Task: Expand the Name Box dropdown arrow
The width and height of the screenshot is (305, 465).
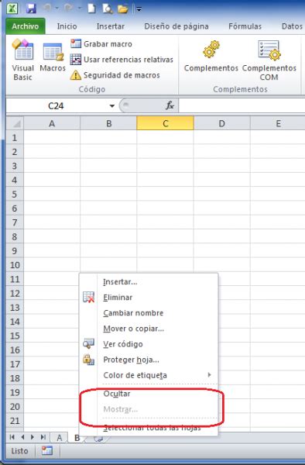Action: tap(112, 106)
